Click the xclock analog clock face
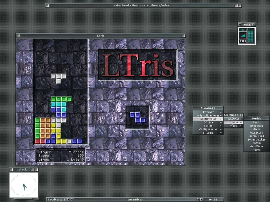Screen dimensions: 270x202 click(x=24, y=185)
